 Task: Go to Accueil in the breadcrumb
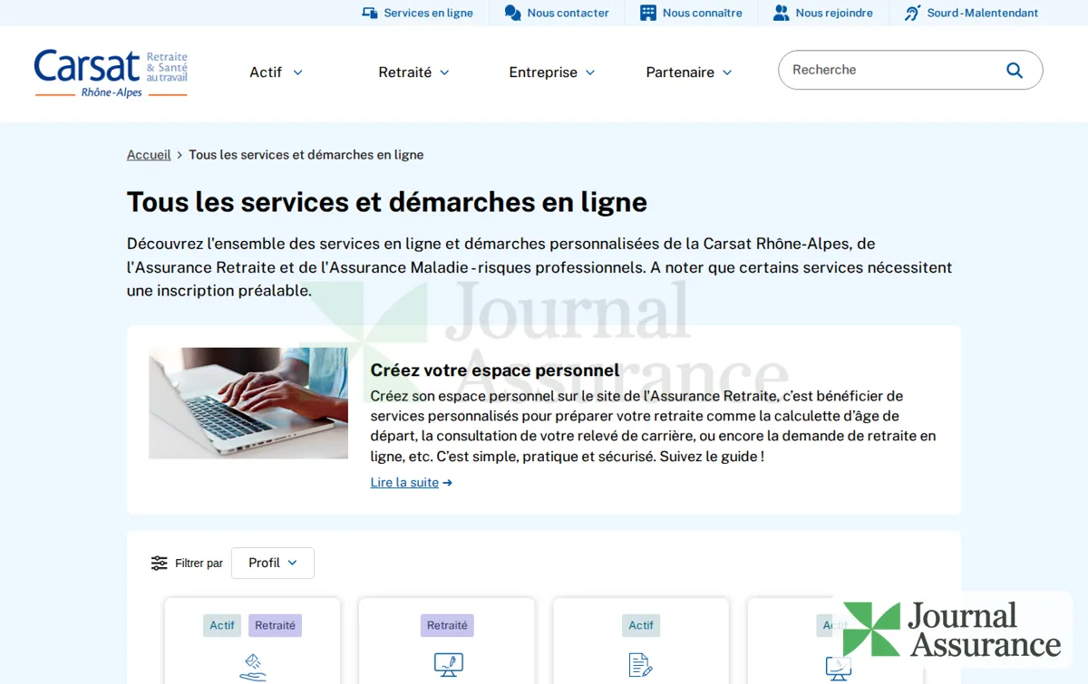click(149, 155)
